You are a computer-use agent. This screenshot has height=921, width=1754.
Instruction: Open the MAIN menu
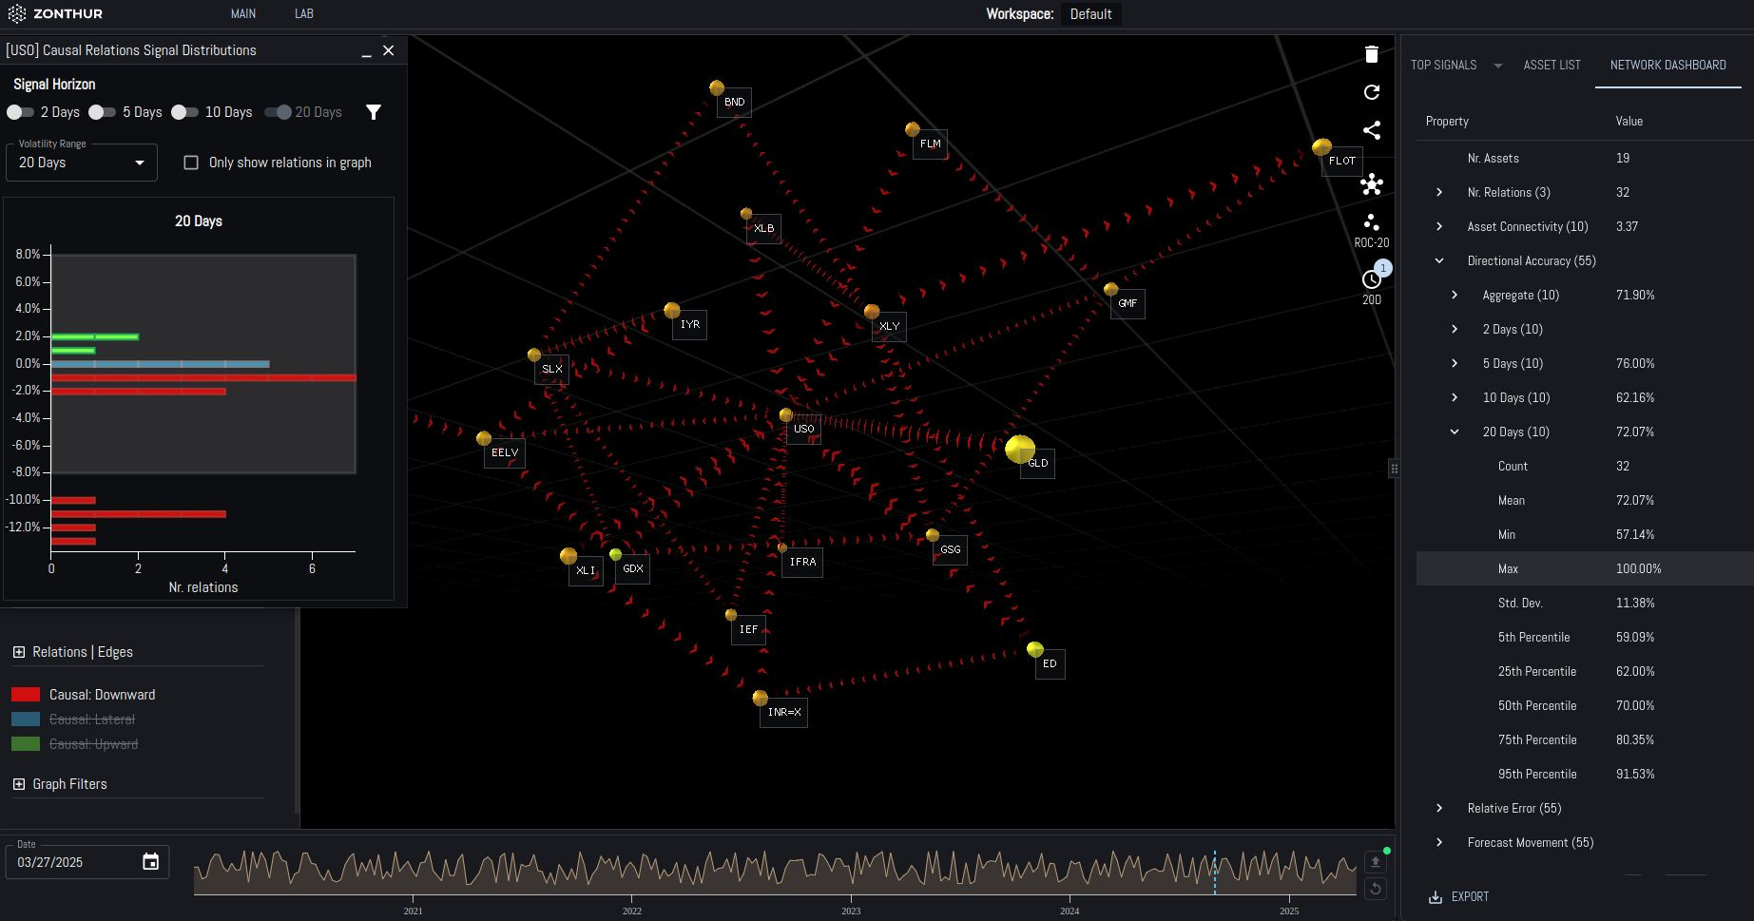pos(243,13)
